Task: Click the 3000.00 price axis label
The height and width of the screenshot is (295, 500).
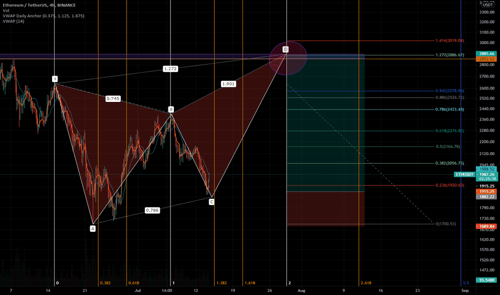Action: coord(486,43)
